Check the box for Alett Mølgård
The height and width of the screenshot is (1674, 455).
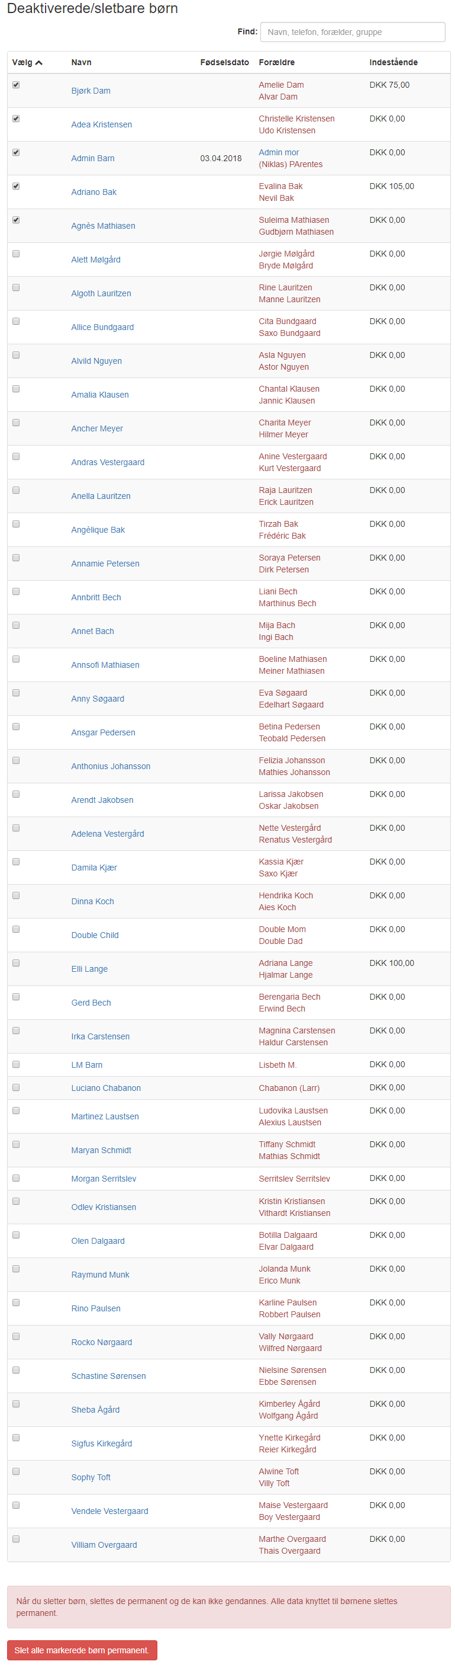[16, 254]
